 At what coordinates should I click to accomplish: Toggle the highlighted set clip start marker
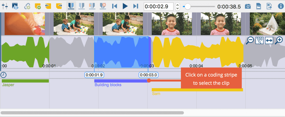[x=71, y=6]
